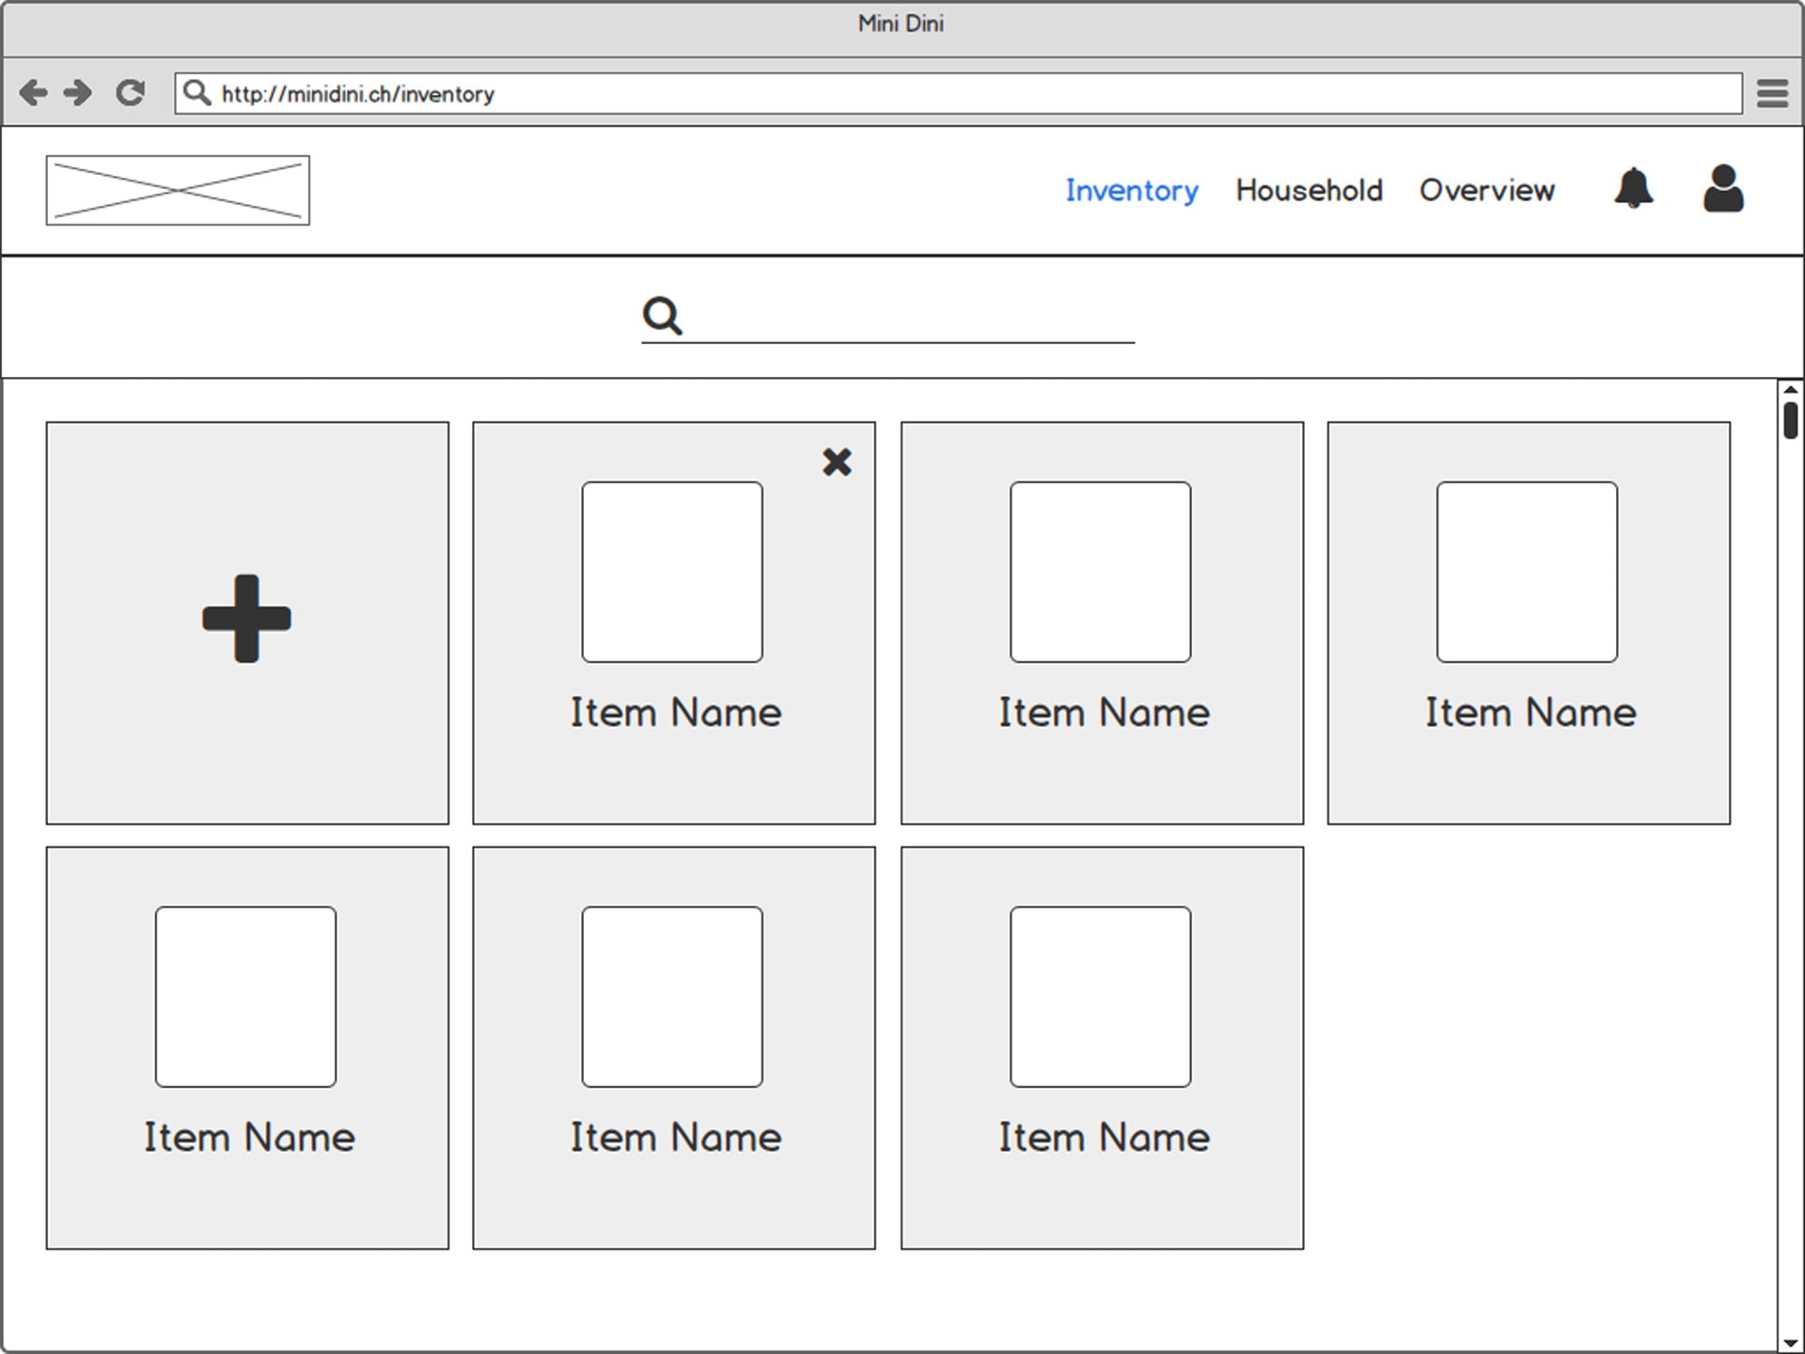Click the browser forward arrow
This screenshot has width=1805, height=1354.
click(78, 92)
